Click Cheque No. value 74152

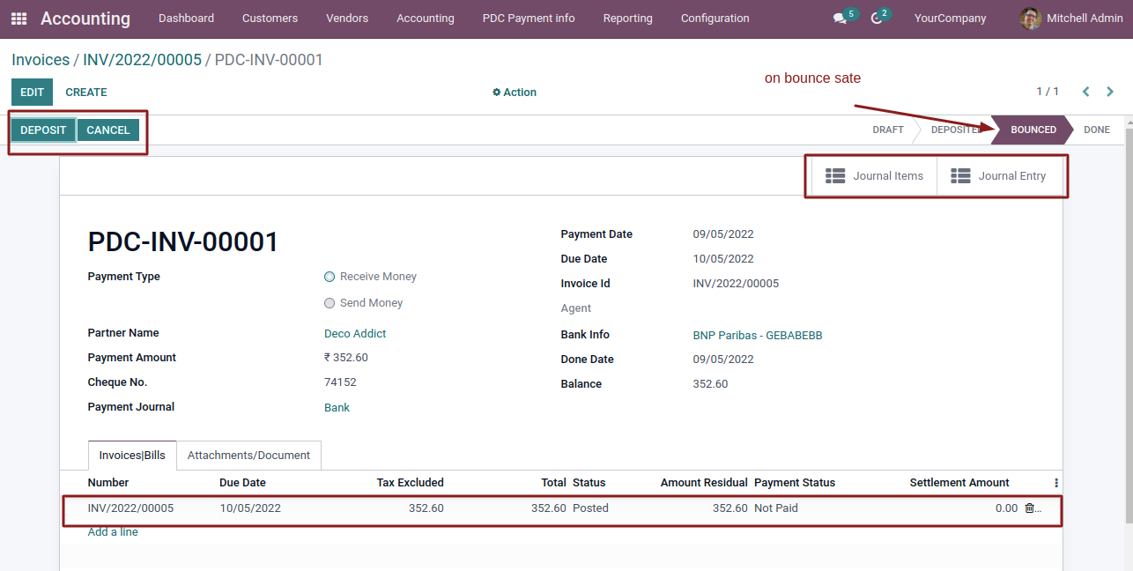coord(340,382)
